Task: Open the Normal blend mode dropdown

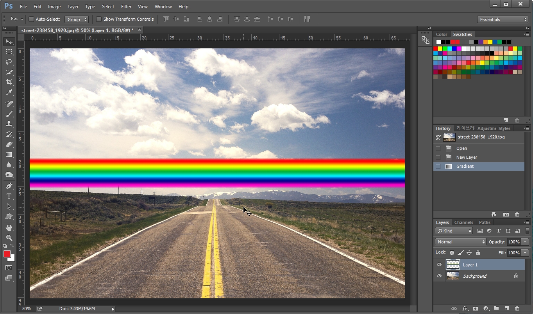Action: tap(461, 242)
